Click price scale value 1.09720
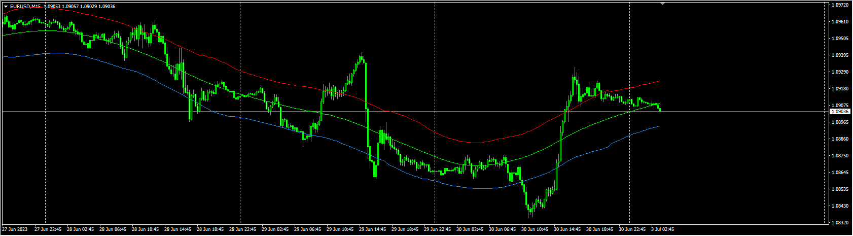 [x=840, y=5]
